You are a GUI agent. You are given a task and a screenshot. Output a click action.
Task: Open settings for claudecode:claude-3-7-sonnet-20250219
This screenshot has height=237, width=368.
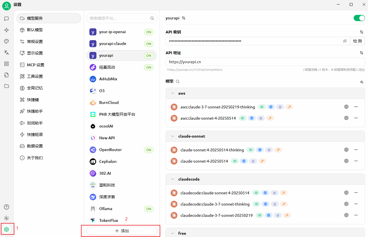[x=346, y=215]
